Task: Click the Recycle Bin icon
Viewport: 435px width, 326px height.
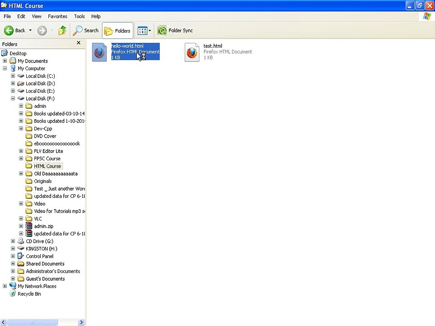Action: (13, 293)
